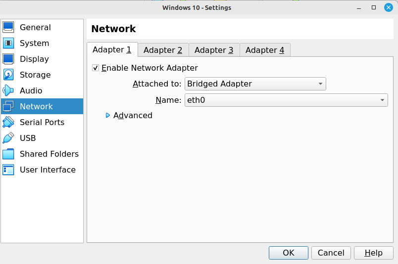Viewport: 398px width, 264px height.
Task: Click the General monitor icon in sidebar
Action: pyautogui.click(x=8, y=27)
